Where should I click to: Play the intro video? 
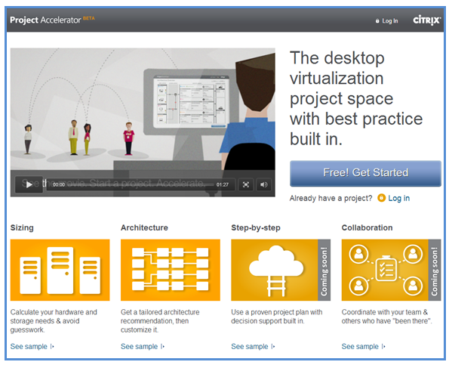tap(29, 184)
